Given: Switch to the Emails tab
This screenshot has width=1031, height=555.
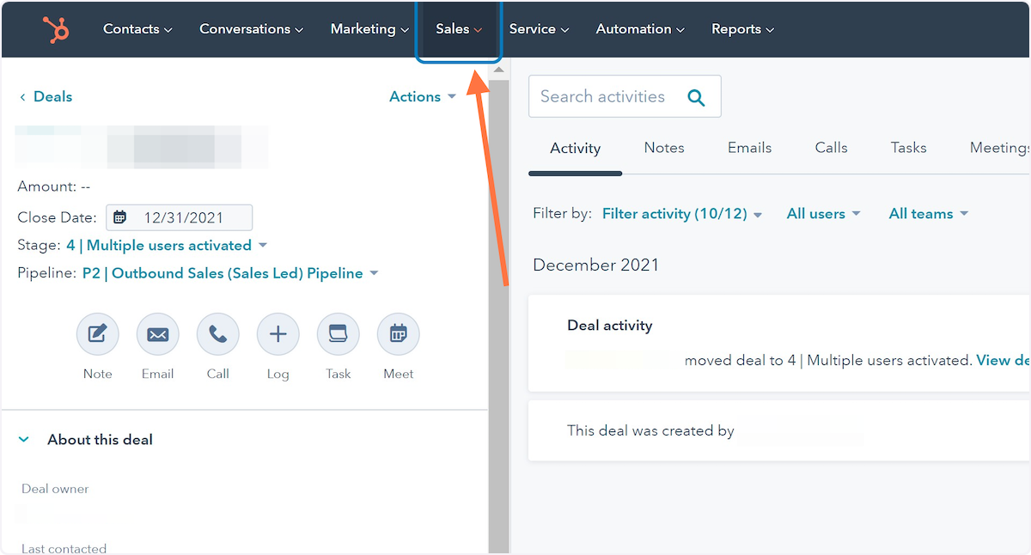Looking at the screenshot, I should tap(749, 148).
